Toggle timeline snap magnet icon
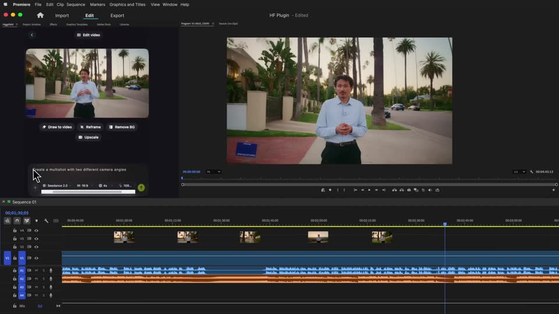Screen dimensions: 559x314 [x=17, y=221]
